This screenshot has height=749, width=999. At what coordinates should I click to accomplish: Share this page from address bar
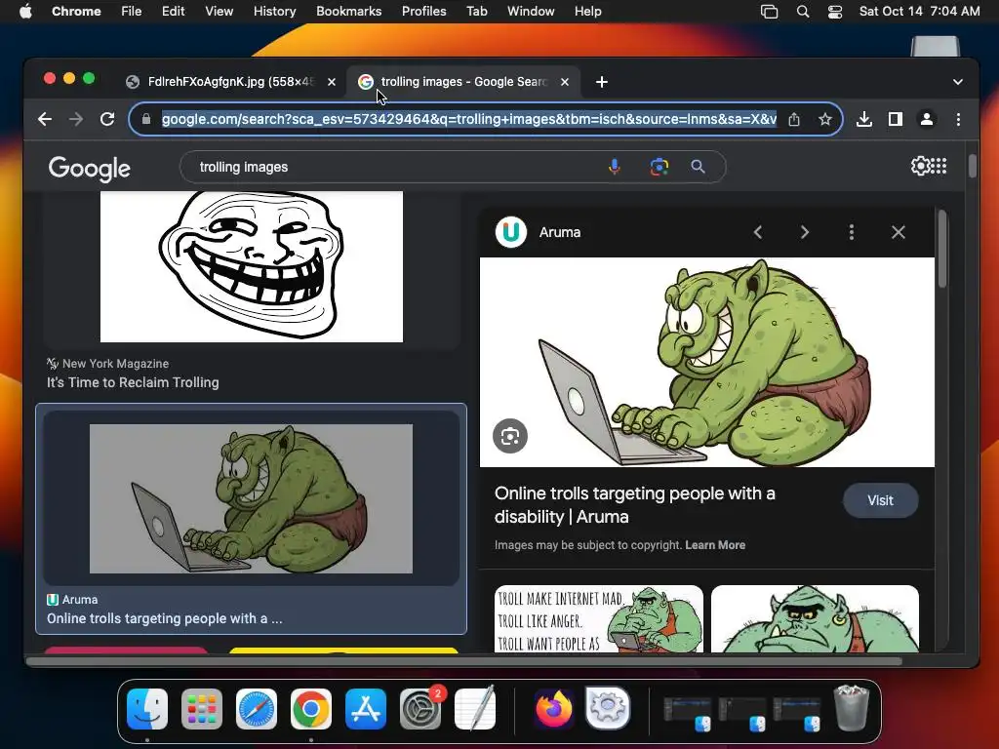(794, 119)
